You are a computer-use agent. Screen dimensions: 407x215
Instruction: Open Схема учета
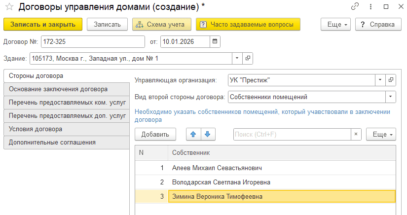point(162,24)
